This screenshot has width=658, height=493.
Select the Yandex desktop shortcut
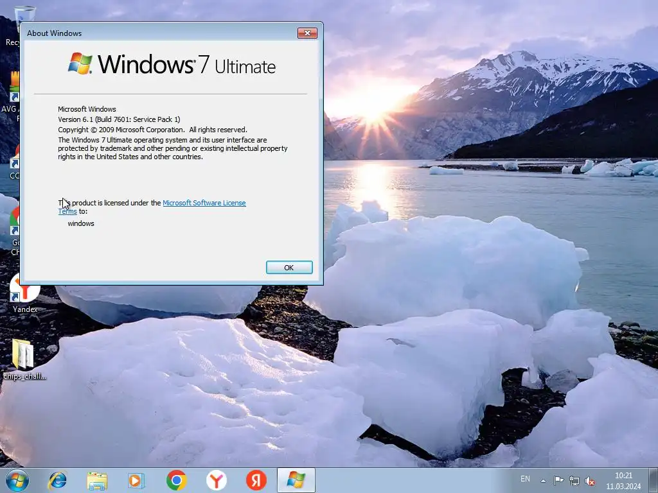pos(25,293)
